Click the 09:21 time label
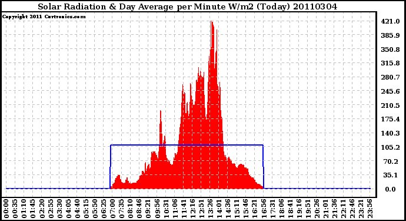The width and height of the screenshot is (406, 221). tap(148, 209)
